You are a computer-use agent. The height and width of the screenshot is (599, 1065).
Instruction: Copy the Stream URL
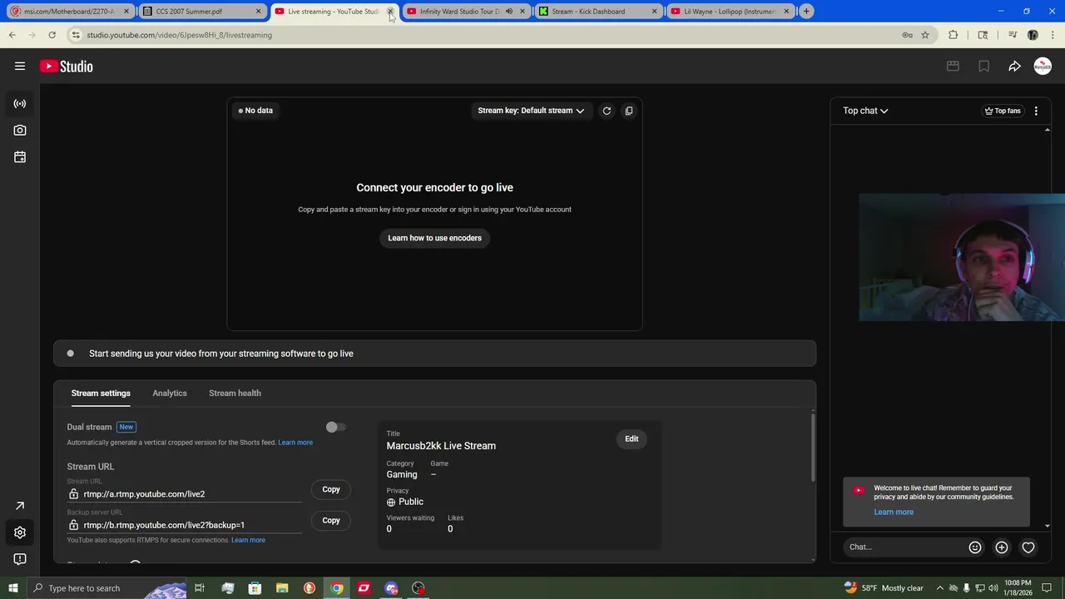click(x=331, y=489)
